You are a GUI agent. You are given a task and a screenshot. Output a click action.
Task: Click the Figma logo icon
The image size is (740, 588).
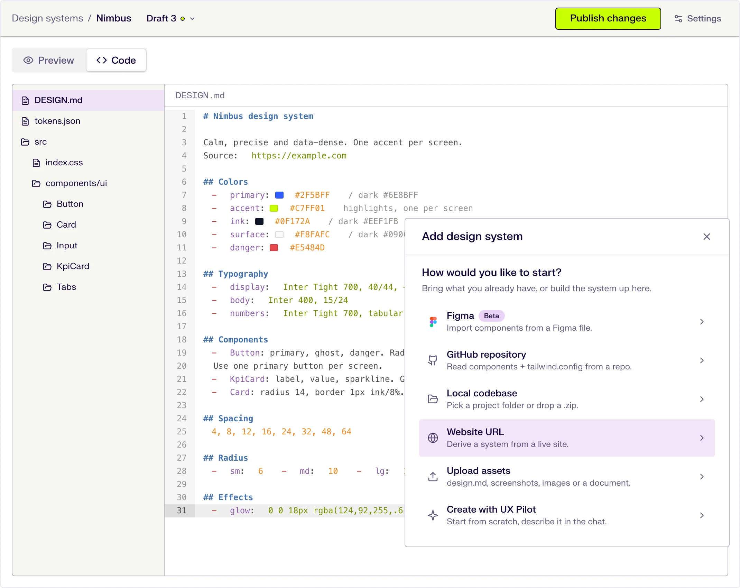pos(433,322)
